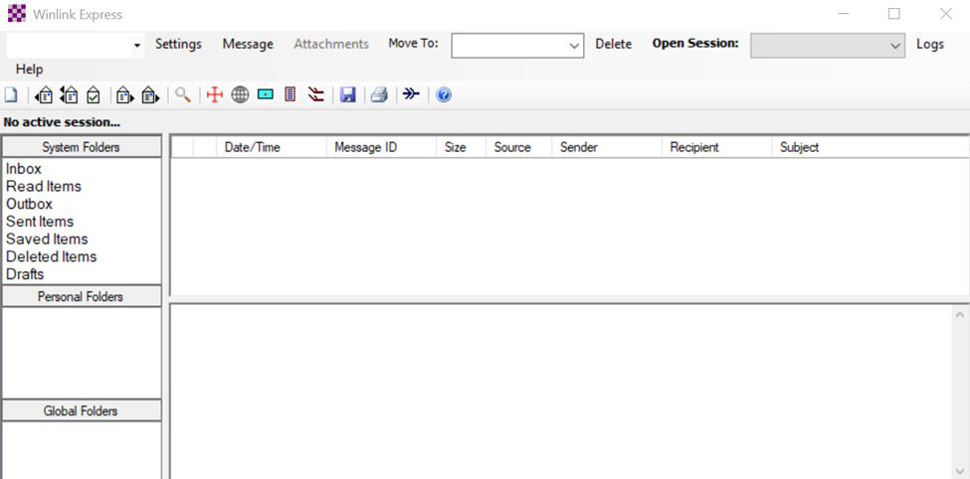Open the Message menu
The image size is (970, 479).
(248, 45)
